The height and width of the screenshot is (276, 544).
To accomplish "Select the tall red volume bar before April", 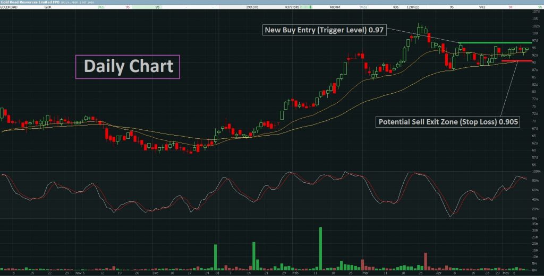I will pyautogui.click(x=426, y=261).
